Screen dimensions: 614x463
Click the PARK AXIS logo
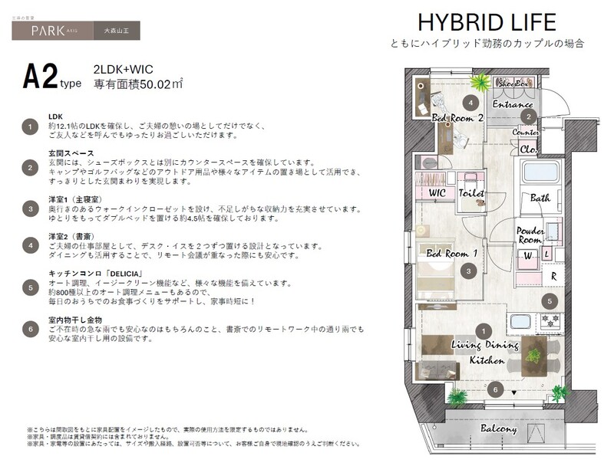point(53,31)
